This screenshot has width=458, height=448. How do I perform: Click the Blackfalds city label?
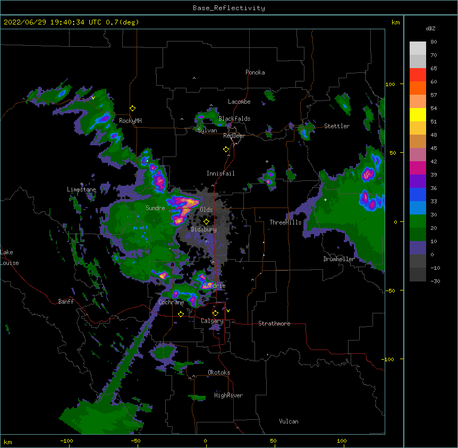point(234,119)
